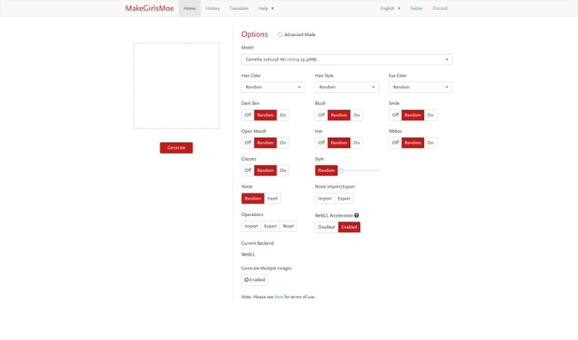The image size is (578, 340).
Task: Click the WebGL Acceleration help icon
Action: 356,215
